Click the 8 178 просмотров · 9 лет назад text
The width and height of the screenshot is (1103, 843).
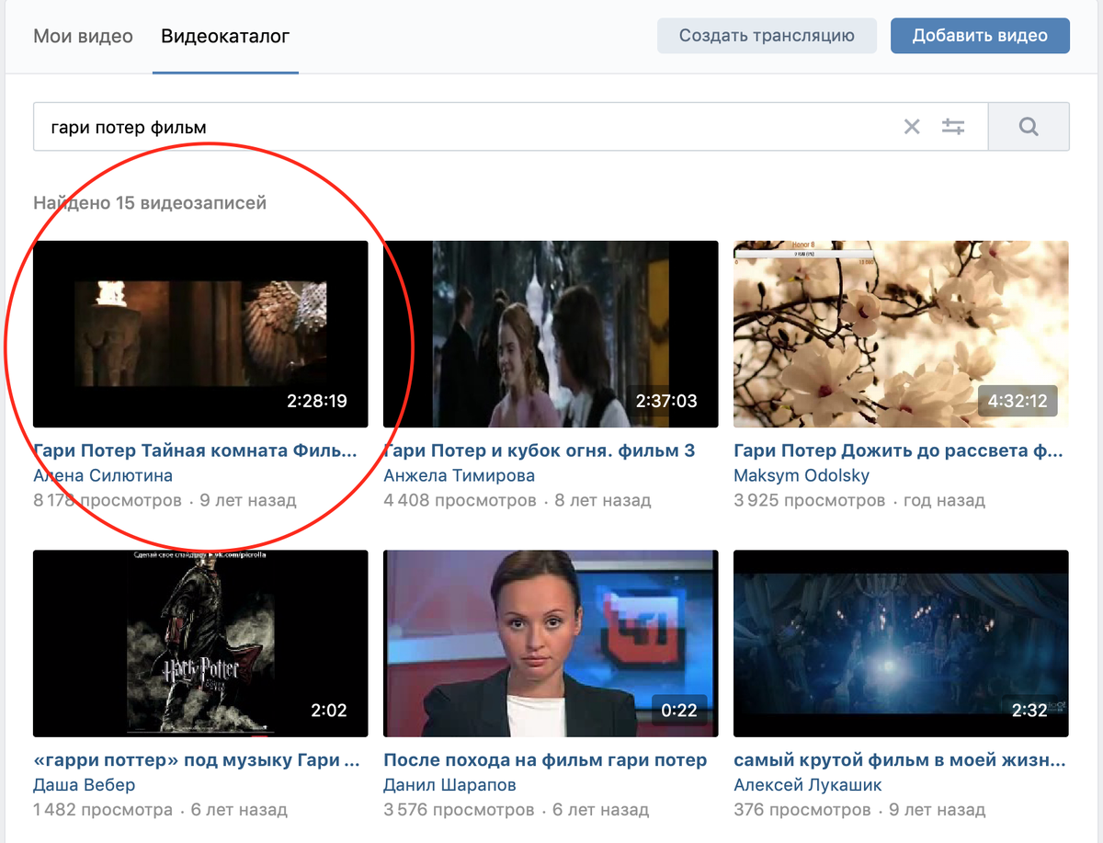click(165, 501)
